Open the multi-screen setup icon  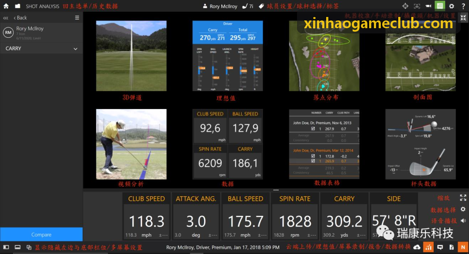[29, 247]
